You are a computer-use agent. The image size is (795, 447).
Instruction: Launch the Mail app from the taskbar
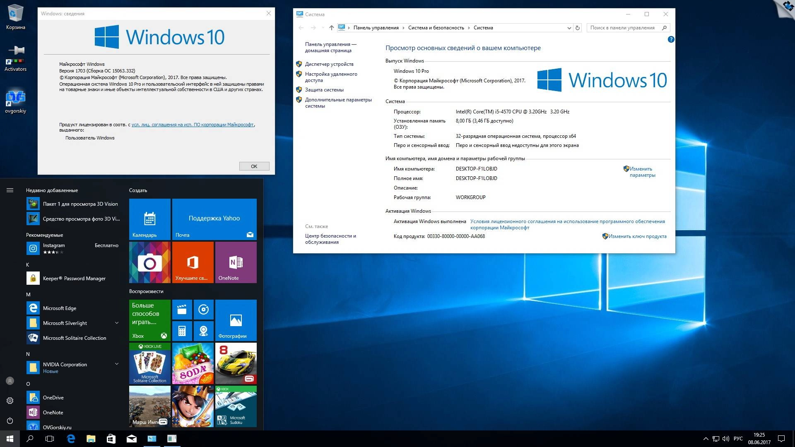point(131,438)
